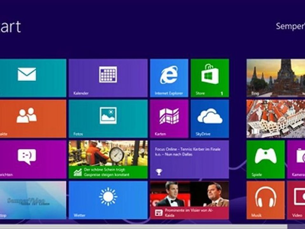This screenshot has height=229, width=305.
Task: Click the news icon on news tile
Action: 159,213
